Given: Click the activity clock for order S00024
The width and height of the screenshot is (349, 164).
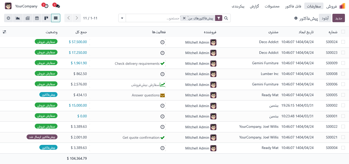Looking at the screenshot, I should (x=162, y=42).
